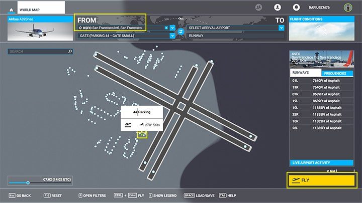Screen dimensions: 362x203
Task: Click the DARIUSZM76 player avatar
Action: [346, 8]
